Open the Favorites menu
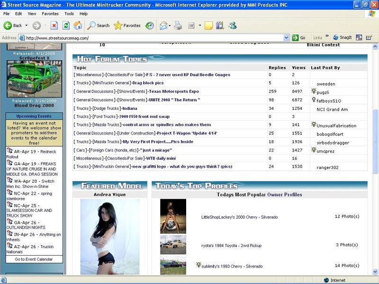This screenshot has height=284, width=379. tap(50, 14)
